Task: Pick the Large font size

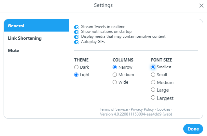Action: pos(153,90)
